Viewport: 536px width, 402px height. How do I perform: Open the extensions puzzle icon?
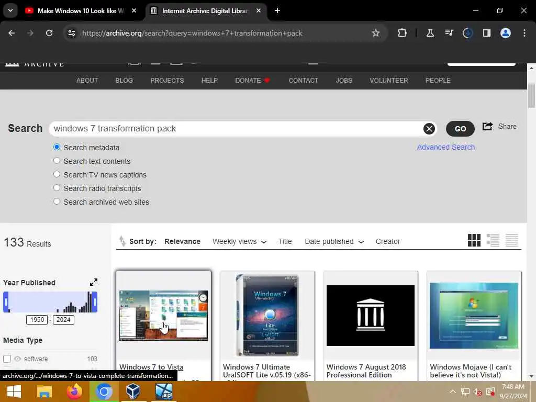(403, 33)
